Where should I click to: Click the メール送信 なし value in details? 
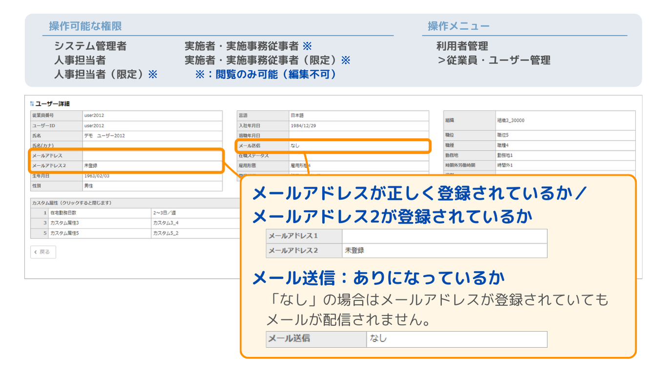(x=294, y=146)
